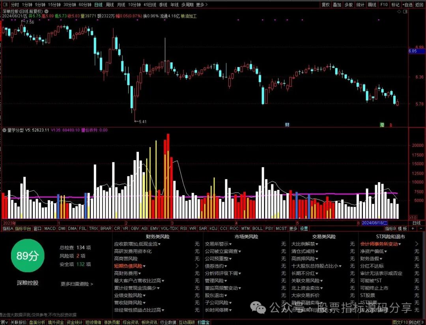Click the plus icon in the indicator bar

[413, 228]
